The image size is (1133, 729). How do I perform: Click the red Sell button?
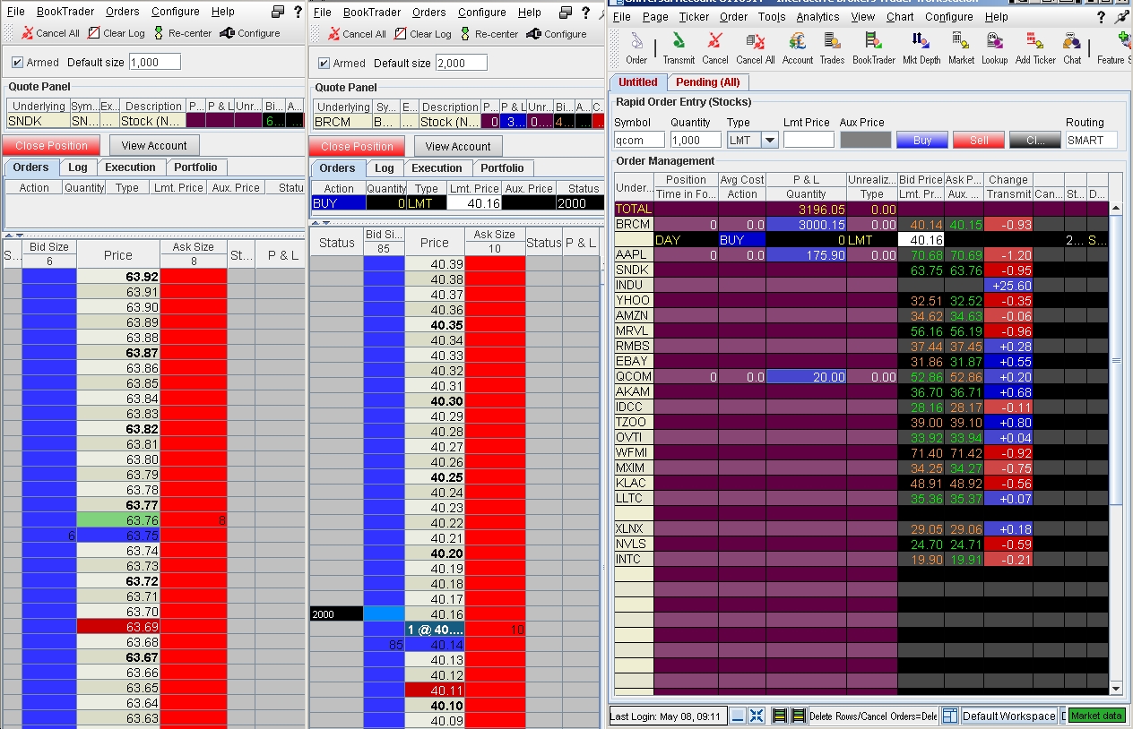coord(978,140)
